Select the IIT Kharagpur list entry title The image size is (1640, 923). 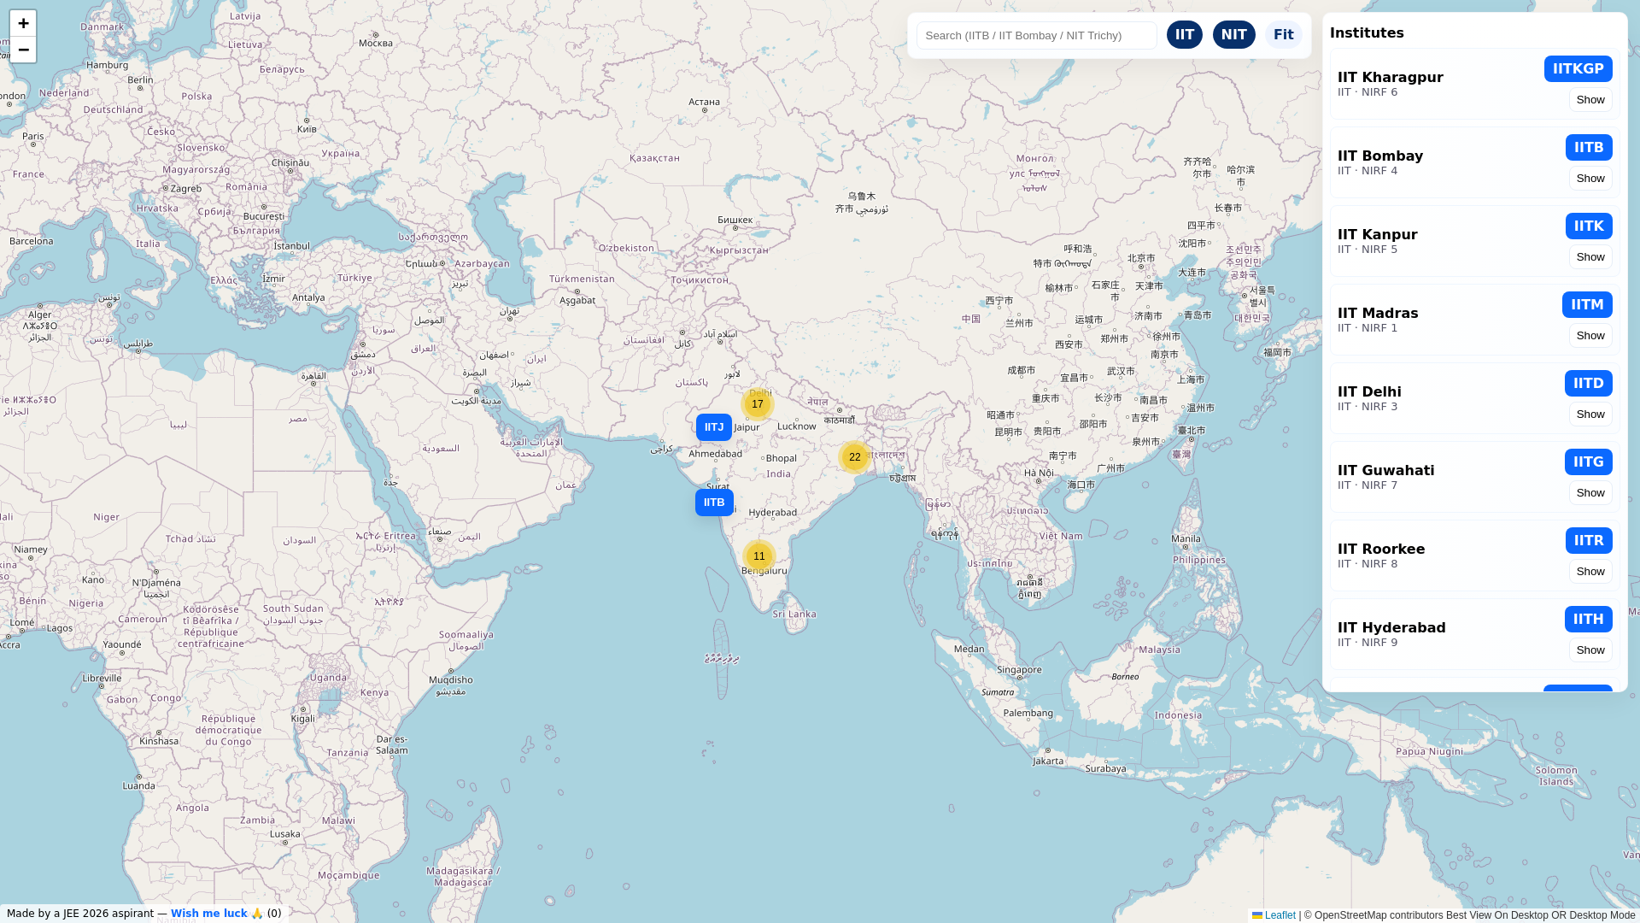point(1391,78)
